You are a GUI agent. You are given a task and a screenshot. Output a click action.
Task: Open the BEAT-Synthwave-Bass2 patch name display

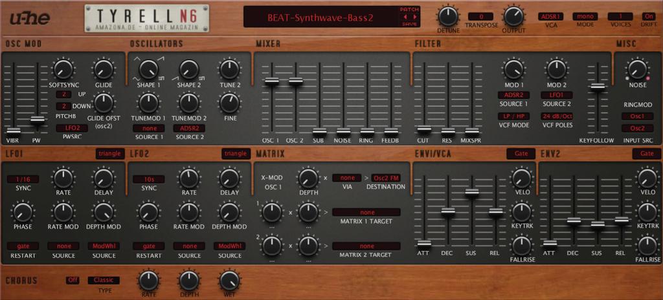321,17
